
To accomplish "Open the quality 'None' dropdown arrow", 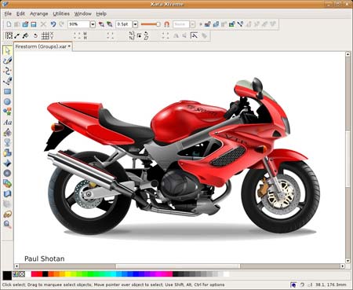I will point(192,24).
